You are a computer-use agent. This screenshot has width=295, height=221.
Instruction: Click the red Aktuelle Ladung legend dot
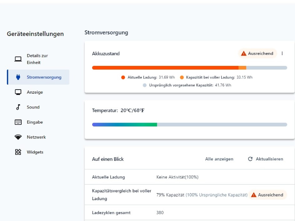point(123,77)
